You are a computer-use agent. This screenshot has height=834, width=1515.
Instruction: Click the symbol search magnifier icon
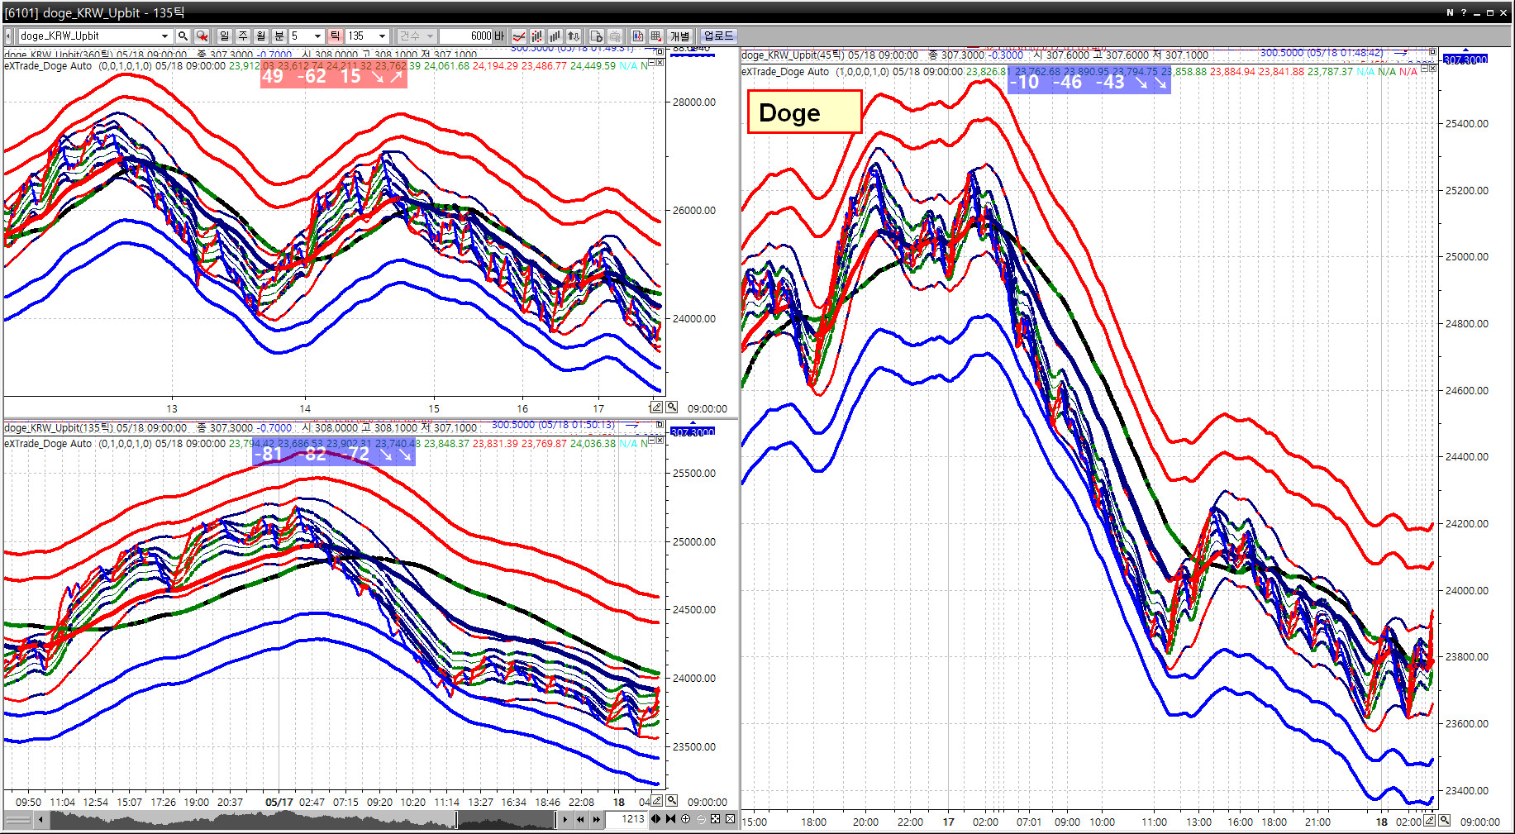pyautogui.click(x=183, y=36)
